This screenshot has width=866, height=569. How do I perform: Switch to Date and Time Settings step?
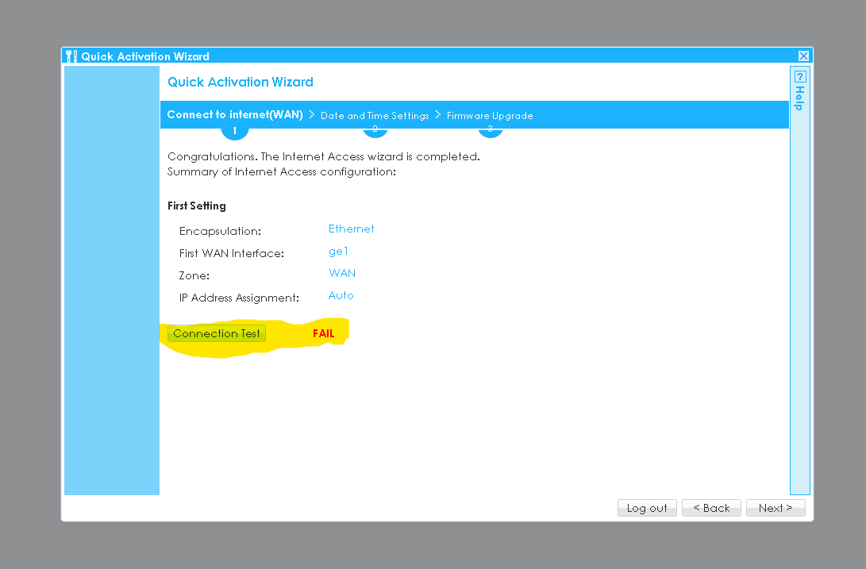click(x=375, y=115)
